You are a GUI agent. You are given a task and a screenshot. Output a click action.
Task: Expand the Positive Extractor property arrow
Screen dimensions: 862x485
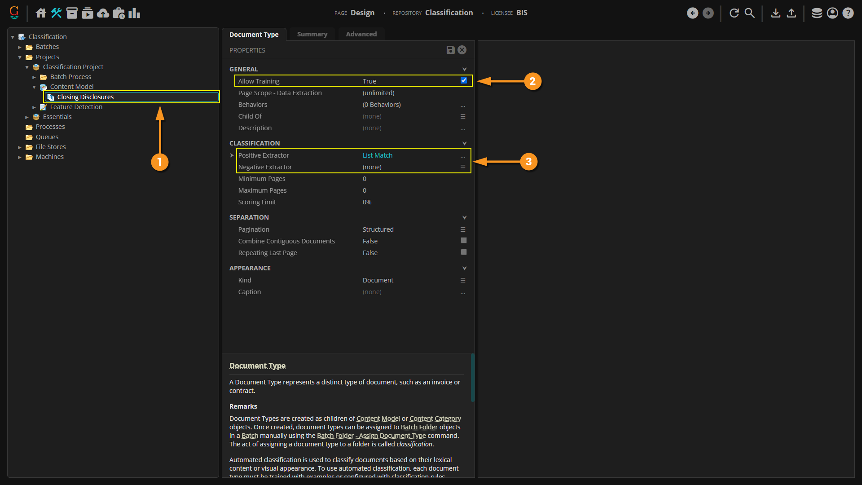pyautogui.click(x=232, y=155)
